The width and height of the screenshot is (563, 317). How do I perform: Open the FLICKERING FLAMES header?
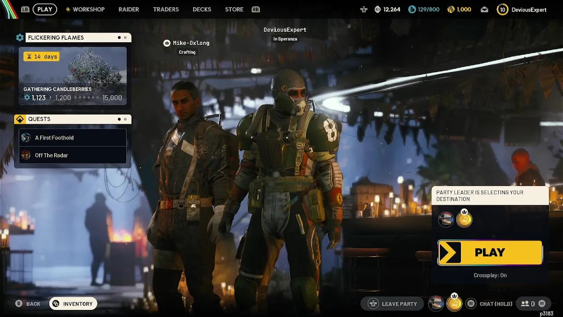pos(78,38)
